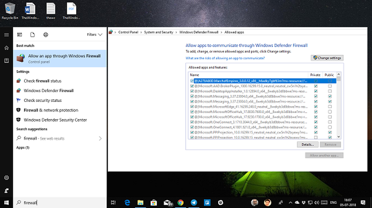This screenshot has height=208, width=372.
Task: Open the risks of allowing an app link
Action: 225,58
